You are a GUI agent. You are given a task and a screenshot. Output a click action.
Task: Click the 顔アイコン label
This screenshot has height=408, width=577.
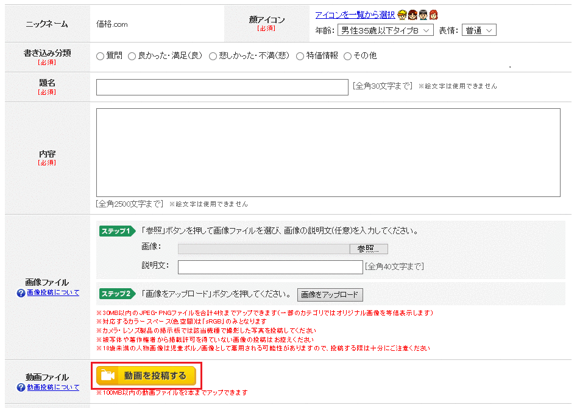267,20
